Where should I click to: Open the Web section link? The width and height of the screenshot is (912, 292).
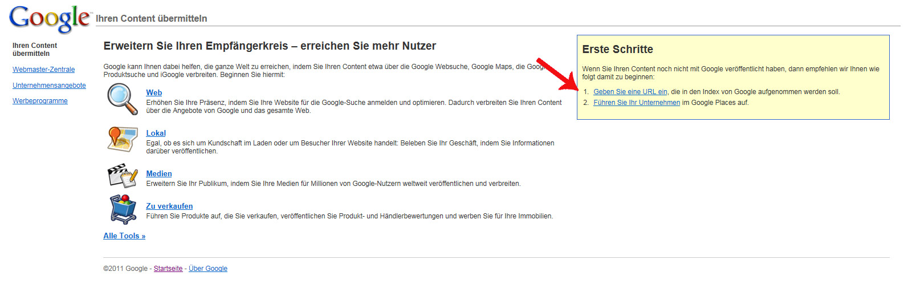tap(154, 92)
